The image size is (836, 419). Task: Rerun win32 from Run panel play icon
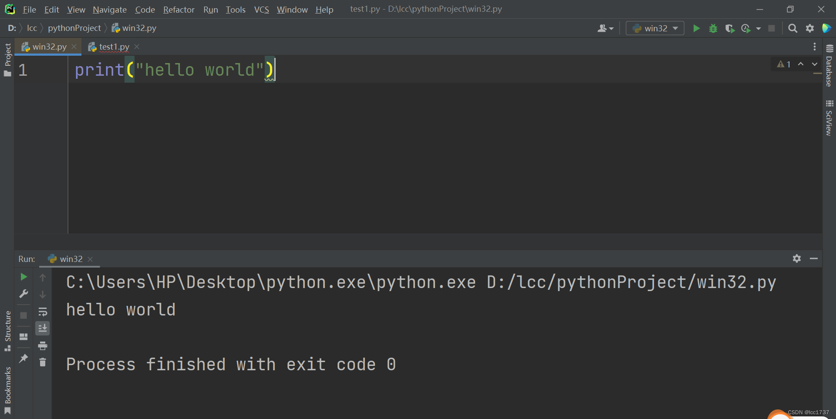click(24, 277)
